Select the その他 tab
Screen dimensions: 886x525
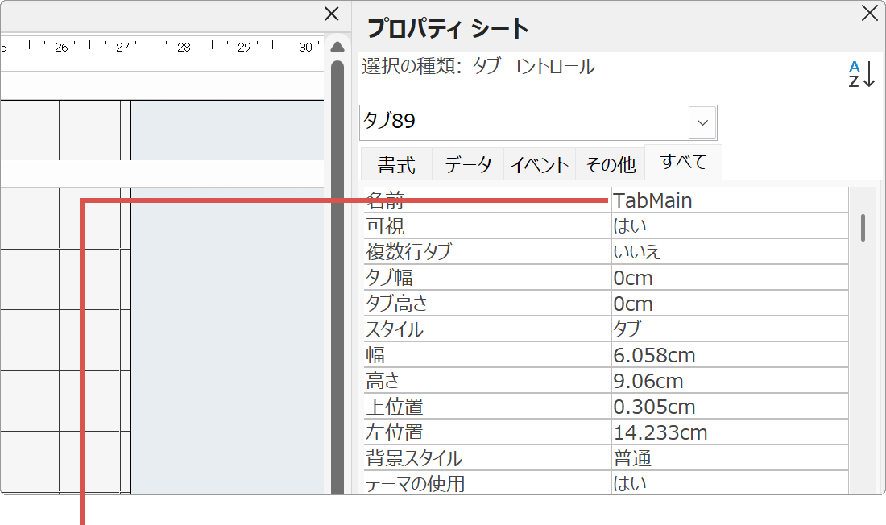610,163
